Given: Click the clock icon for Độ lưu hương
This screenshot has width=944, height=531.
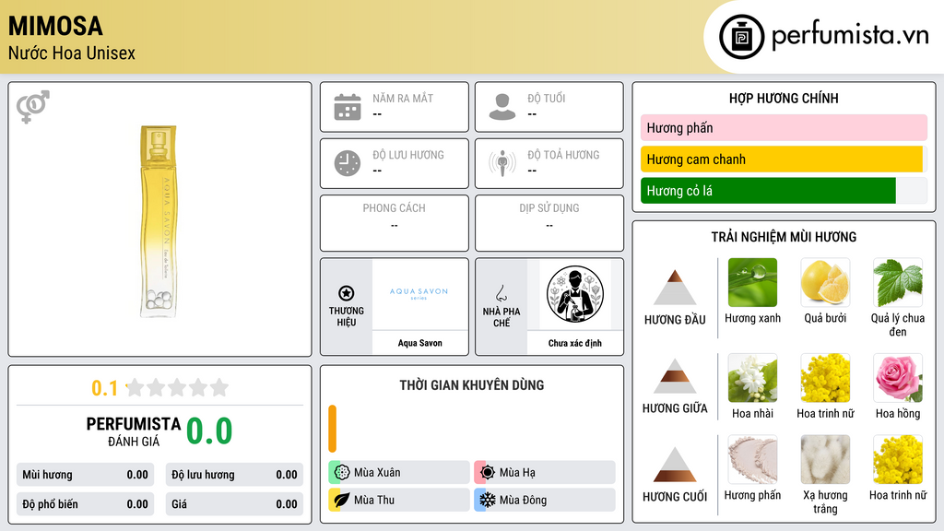Looking at the screenshot, I should point(348,163).
